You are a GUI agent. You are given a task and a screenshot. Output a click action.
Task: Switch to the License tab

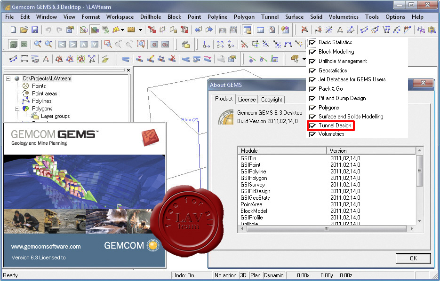(x=247, y=100)
